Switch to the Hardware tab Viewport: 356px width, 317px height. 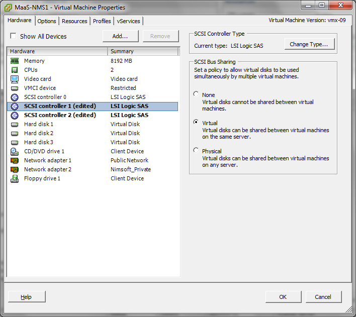click(x=19, y=20)
